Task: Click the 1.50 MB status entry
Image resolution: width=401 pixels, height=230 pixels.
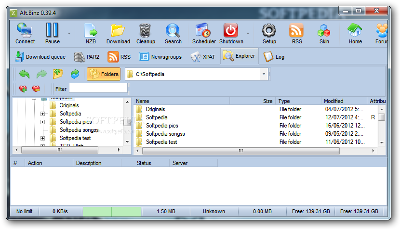Action: 166,211
